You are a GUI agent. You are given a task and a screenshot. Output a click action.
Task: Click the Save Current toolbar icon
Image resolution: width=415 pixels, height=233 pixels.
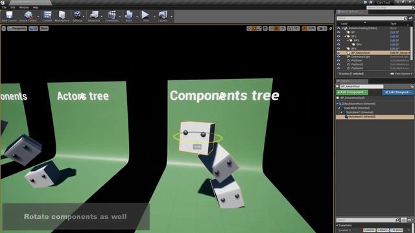pyautogui.click(x=9, y=16)
